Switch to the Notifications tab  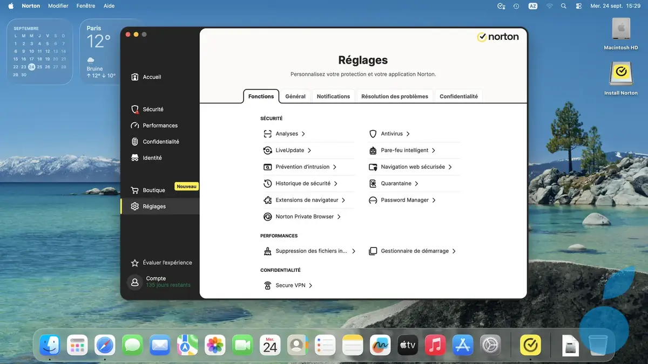coord(333,96)
